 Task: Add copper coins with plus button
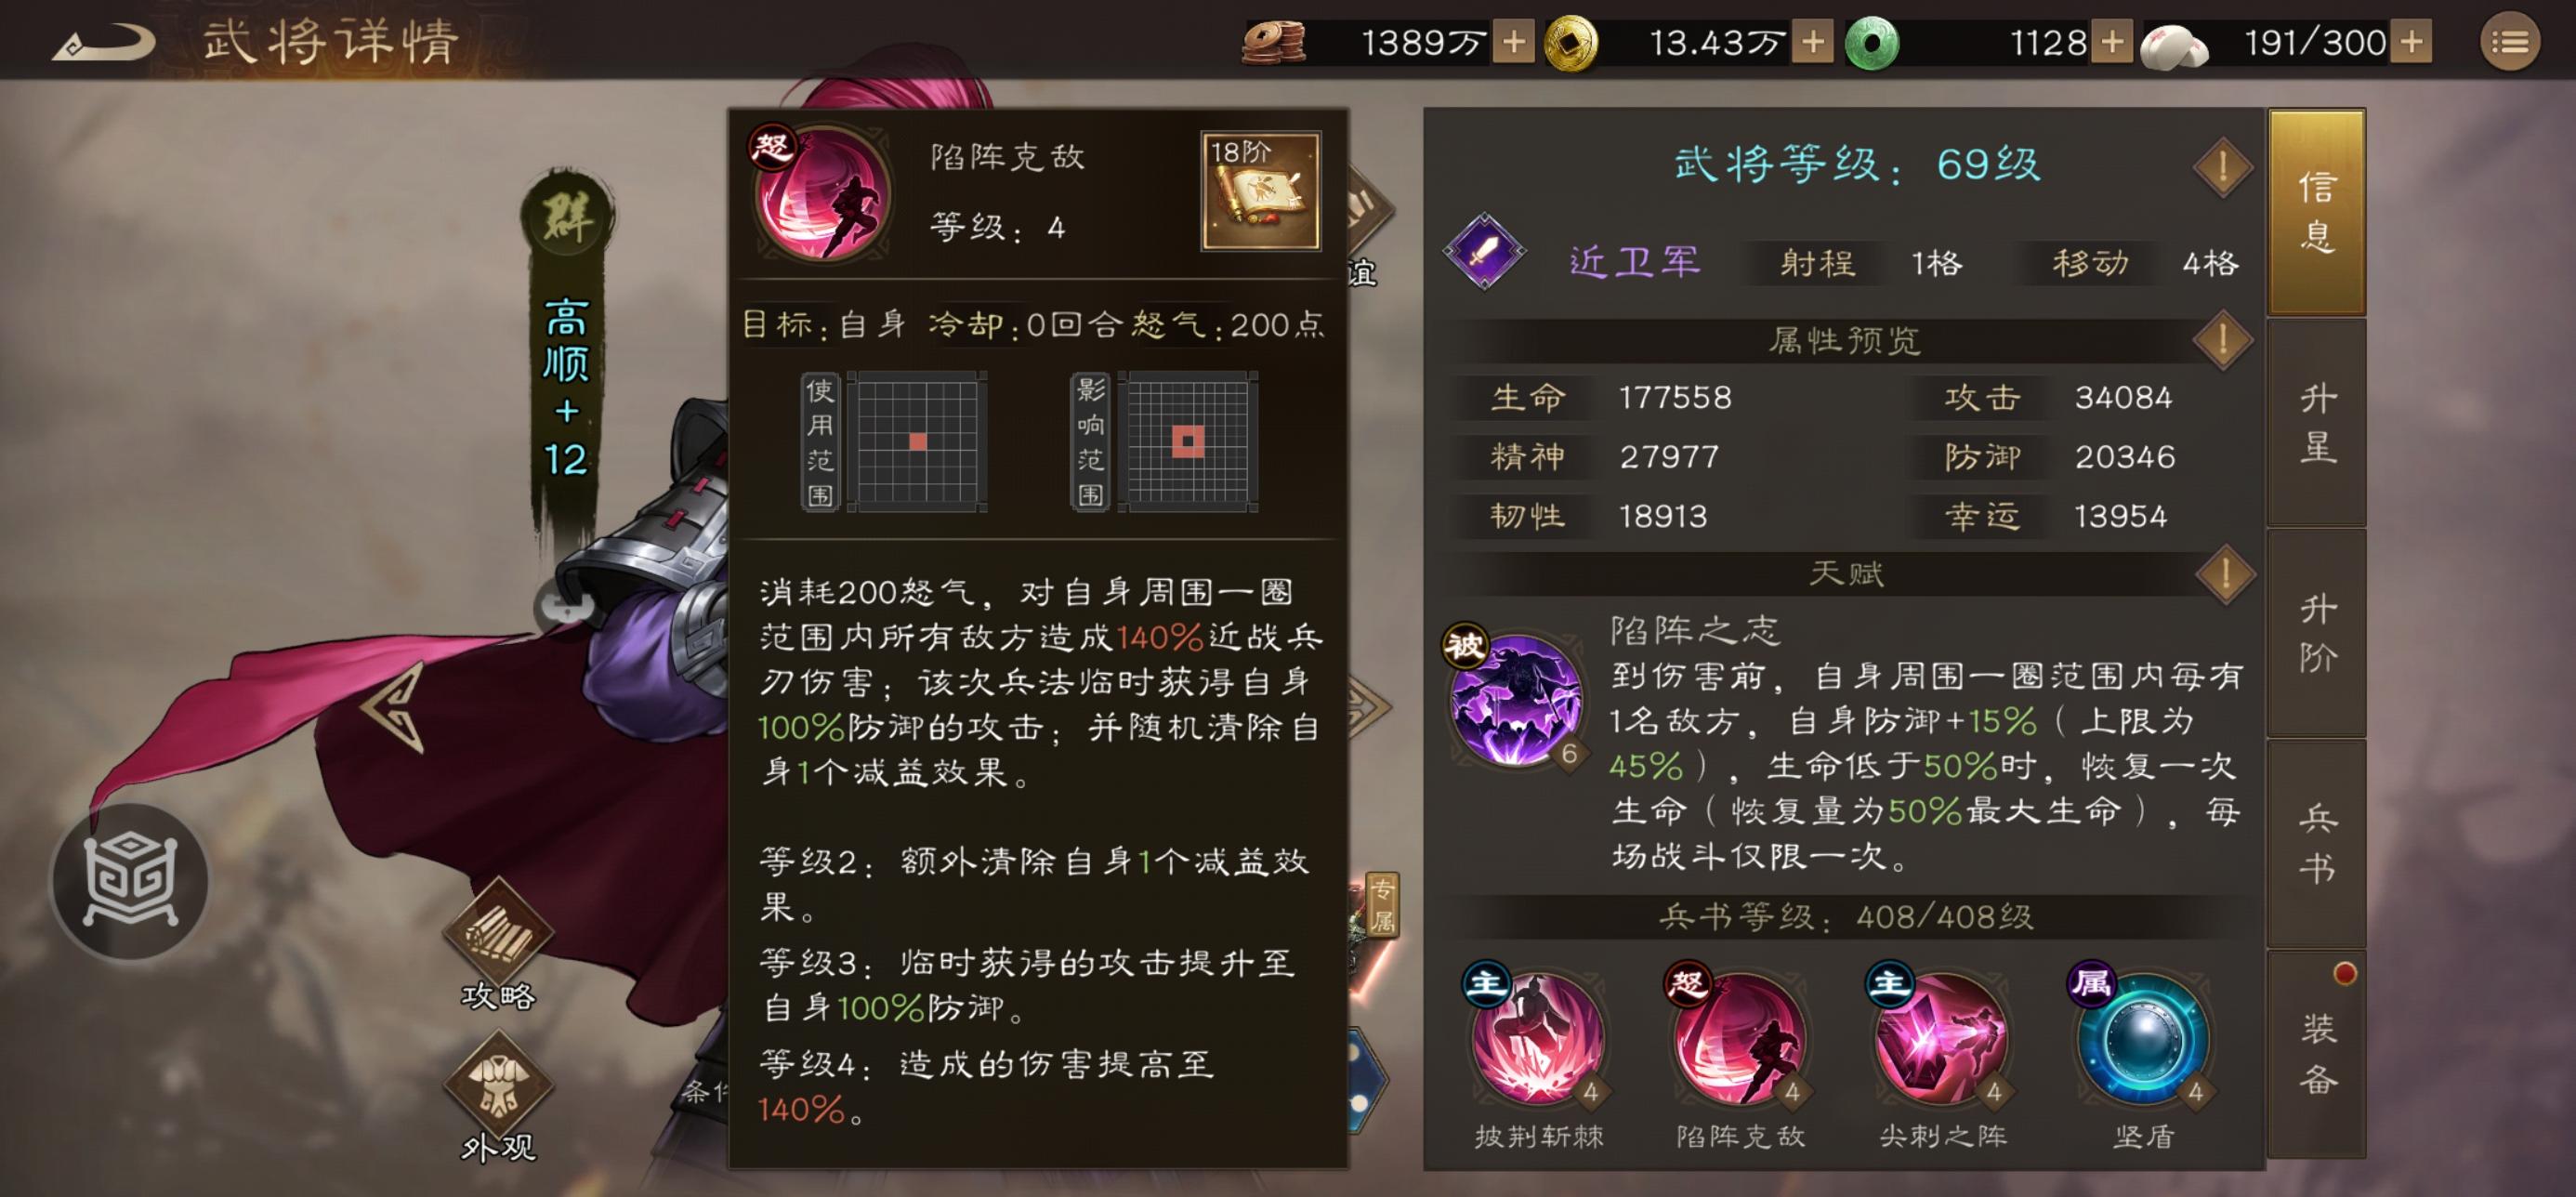tap(1514, 42)
